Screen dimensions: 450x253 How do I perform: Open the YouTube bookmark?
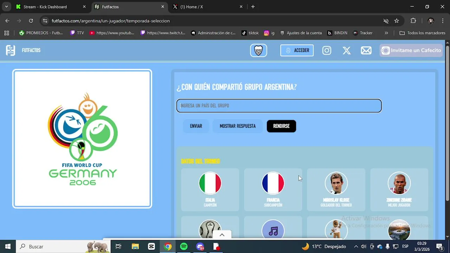(112, 33)
